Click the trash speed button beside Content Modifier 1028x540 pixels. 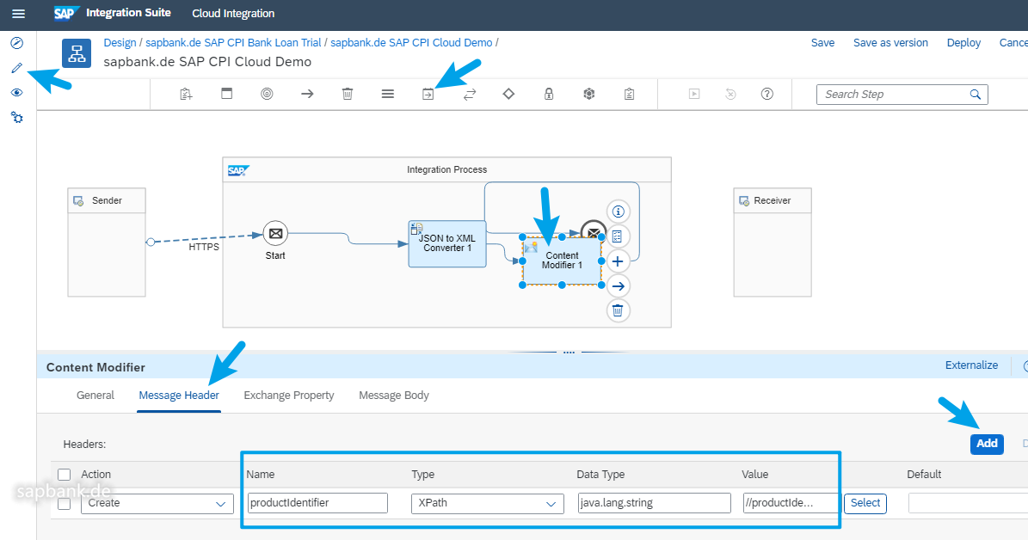click(x=618, y=310)
